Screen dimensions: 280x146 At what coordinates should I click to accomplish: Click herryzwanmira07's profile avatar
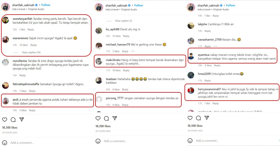(x=191, y=90)
